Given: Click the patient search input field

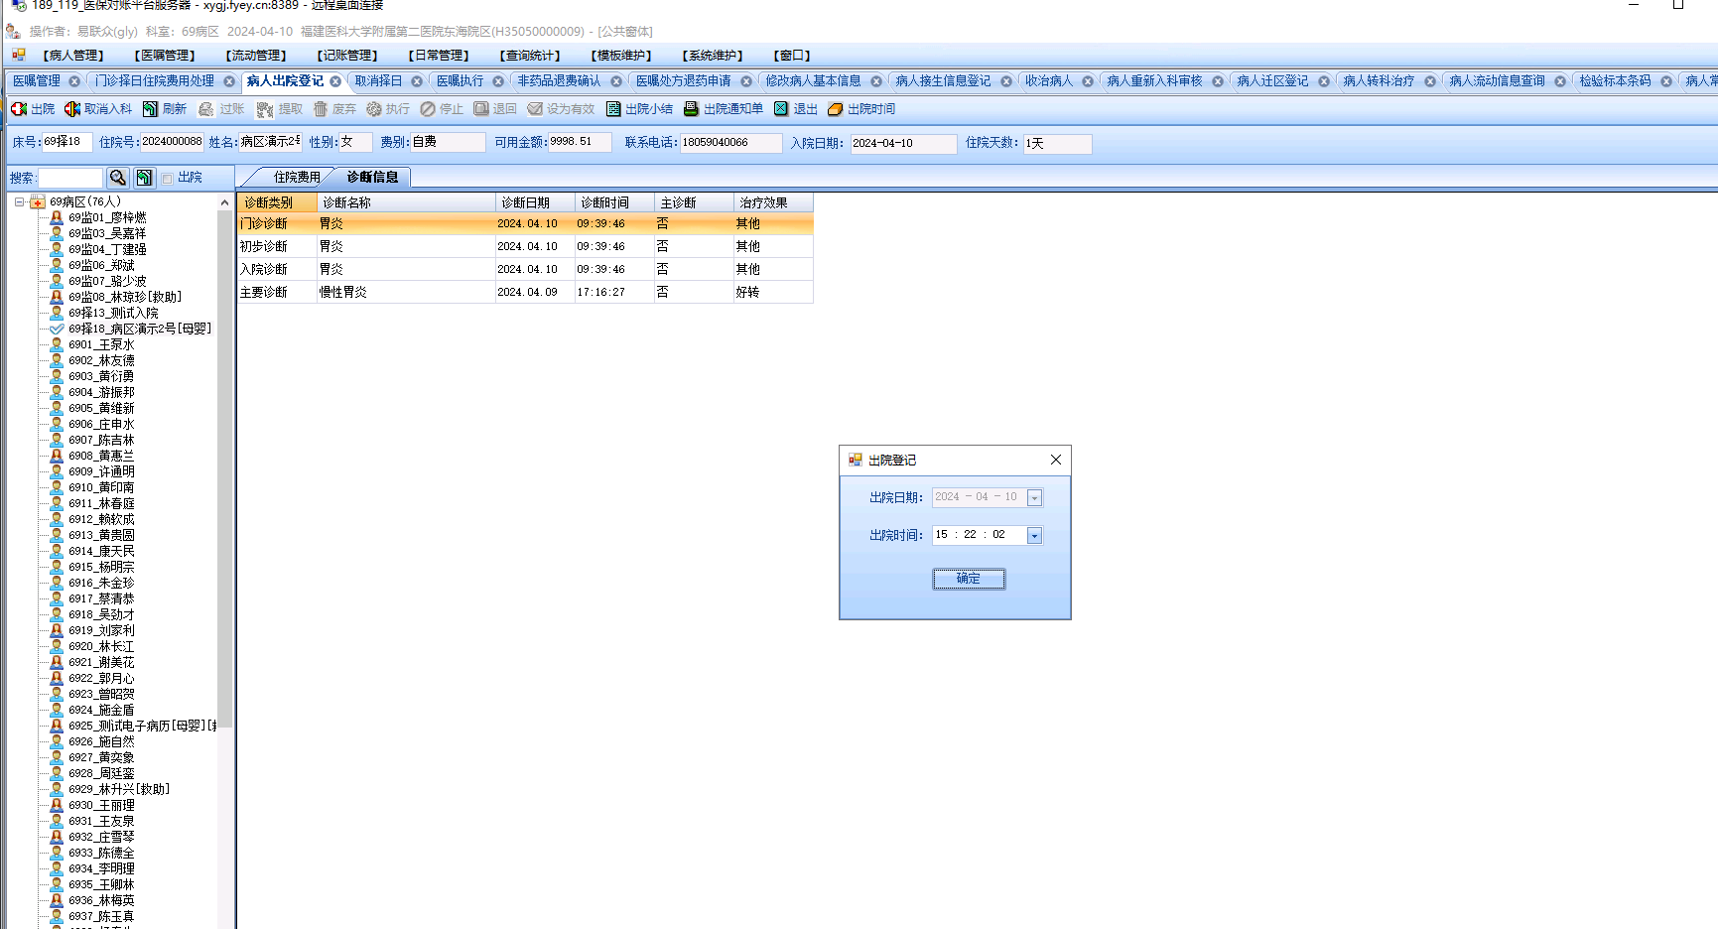Looking at the screenshot, I should coord(69,178).
